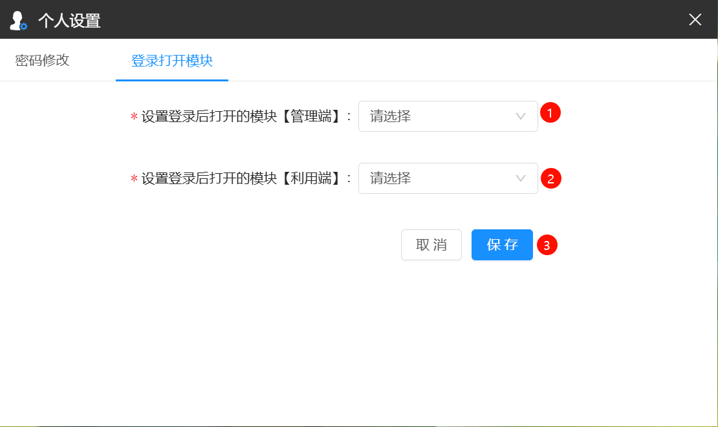718x427 pixels.
Task: Click the red number 2 badge
Action: pos(550,178)
